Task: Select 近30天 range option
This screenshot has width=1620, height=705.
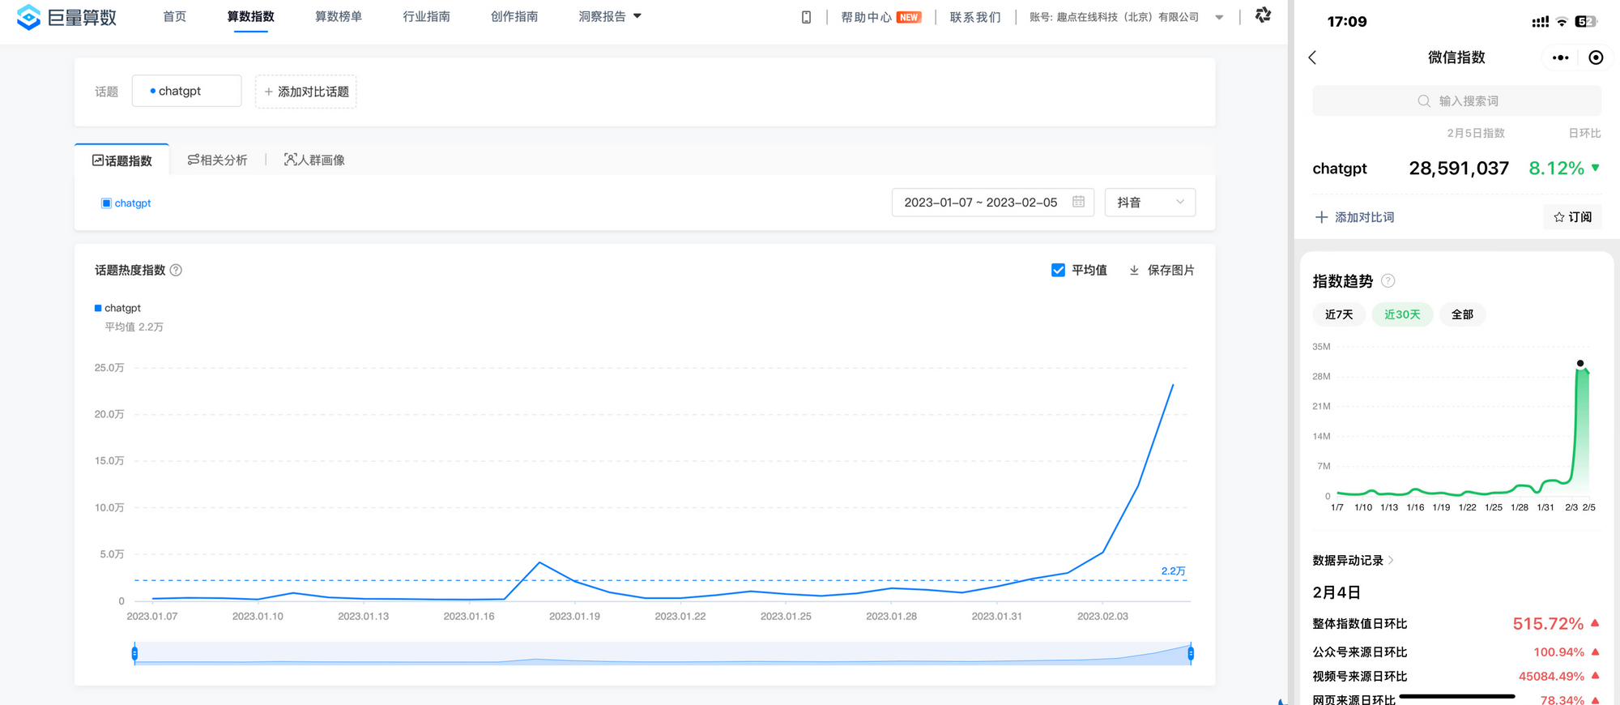Action: (1402, 314)
